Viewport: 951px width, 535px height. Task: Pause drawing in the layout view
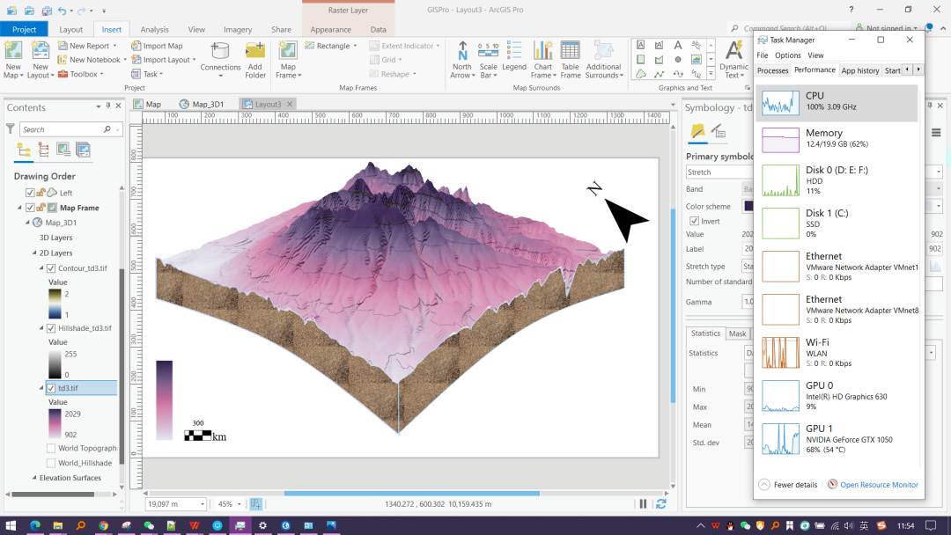click(643, 504)
